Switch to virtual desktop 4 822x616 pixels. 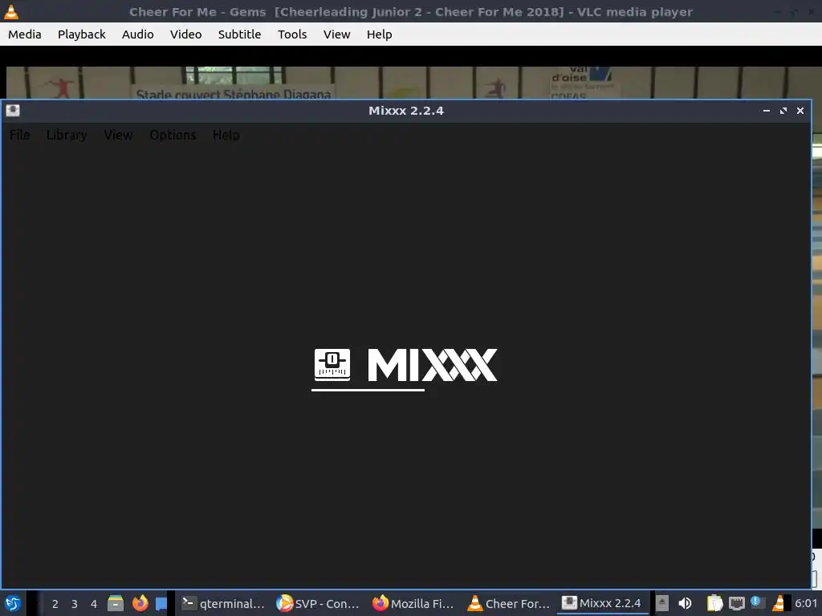click(94, 604)
